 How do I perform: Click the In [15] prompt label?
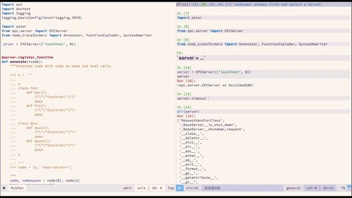184,94
